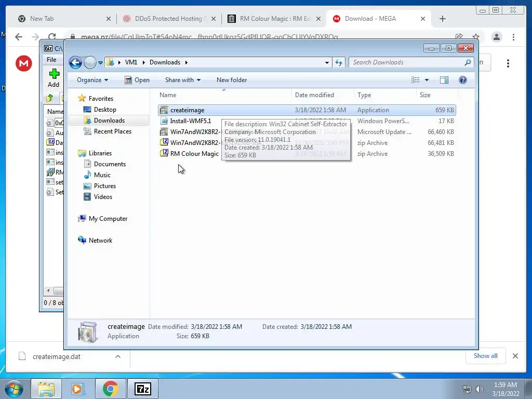Open the Windows Start menu
The height and width of the screenshot is (399, 532).
13,389
